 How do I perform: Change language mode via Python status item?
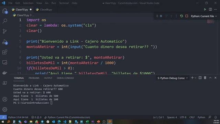pyautogui.click(x=201, y=117)
